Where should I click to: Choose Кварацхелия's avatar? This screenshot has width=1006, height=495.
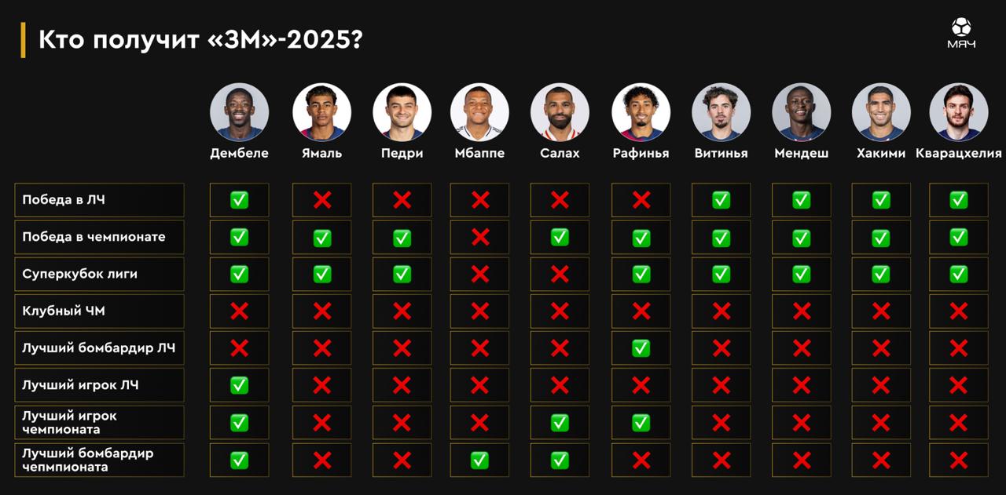(x=959, y=112)
